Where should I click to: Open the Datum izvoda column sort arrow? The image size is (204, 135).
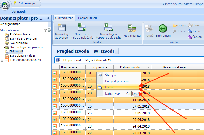tap(148, 67)
